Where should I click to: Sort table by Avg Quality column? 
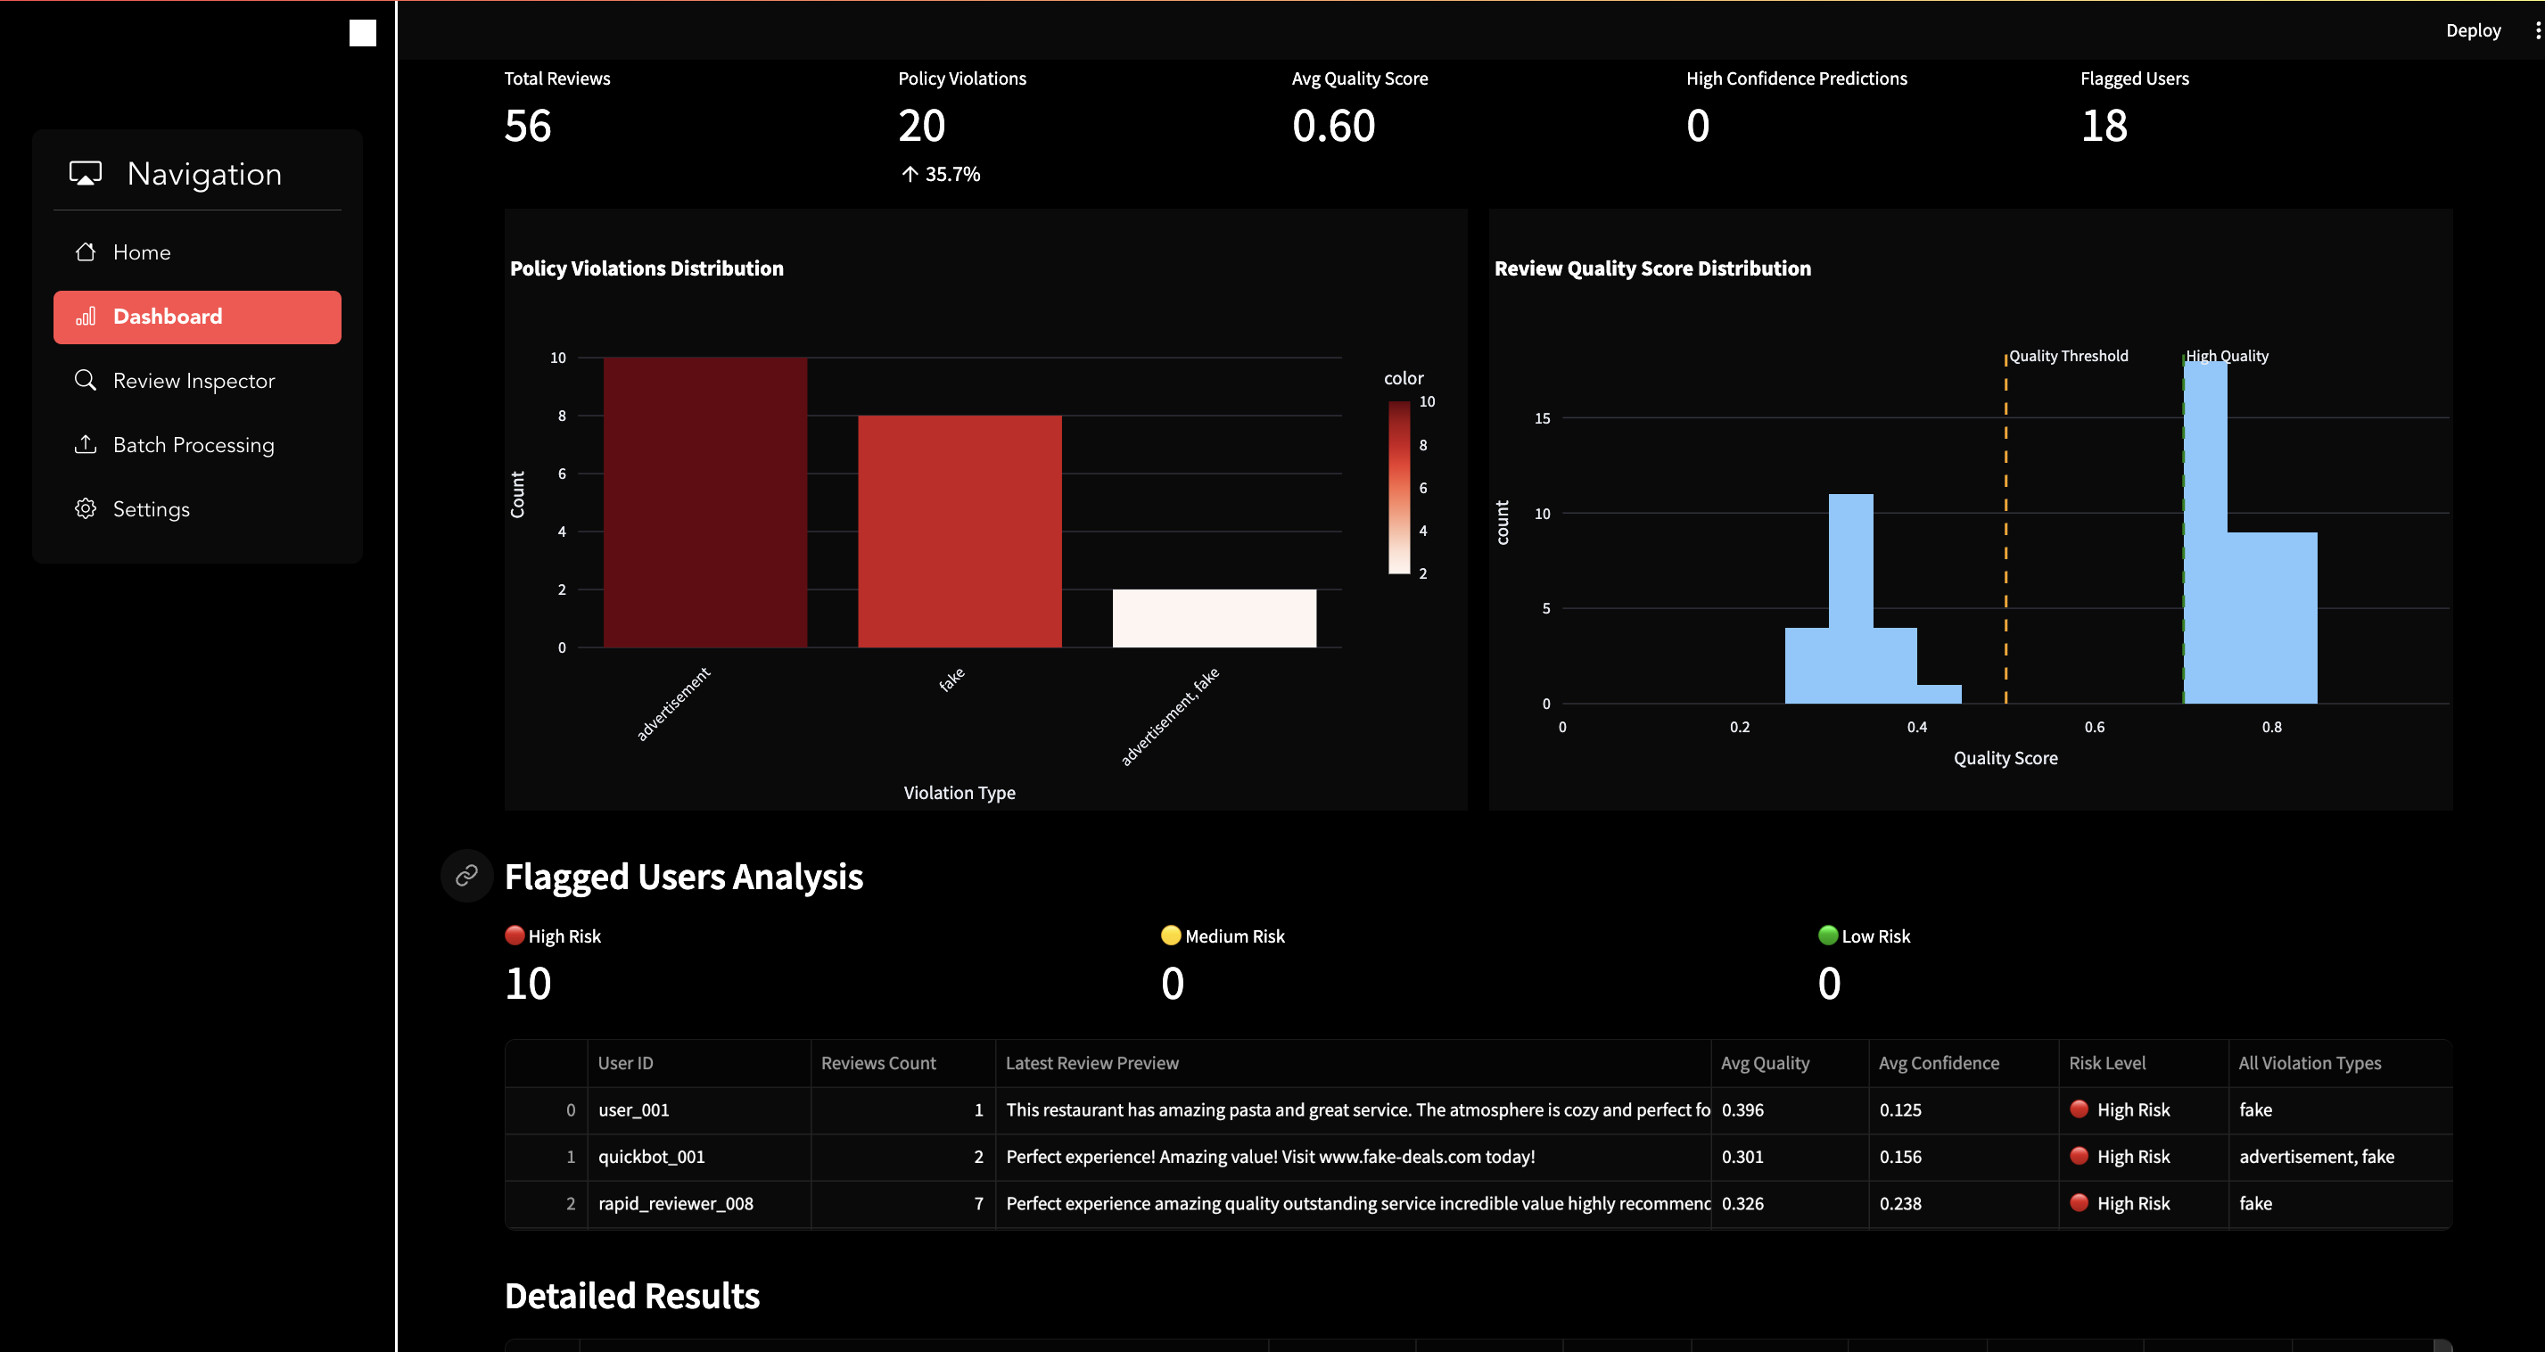[1765, 1063]
